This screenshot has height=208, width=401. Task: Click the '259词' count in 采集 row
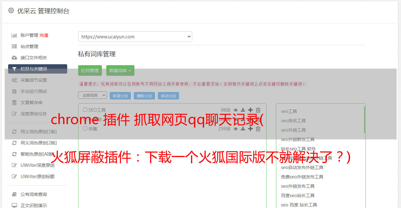[224, 129]
